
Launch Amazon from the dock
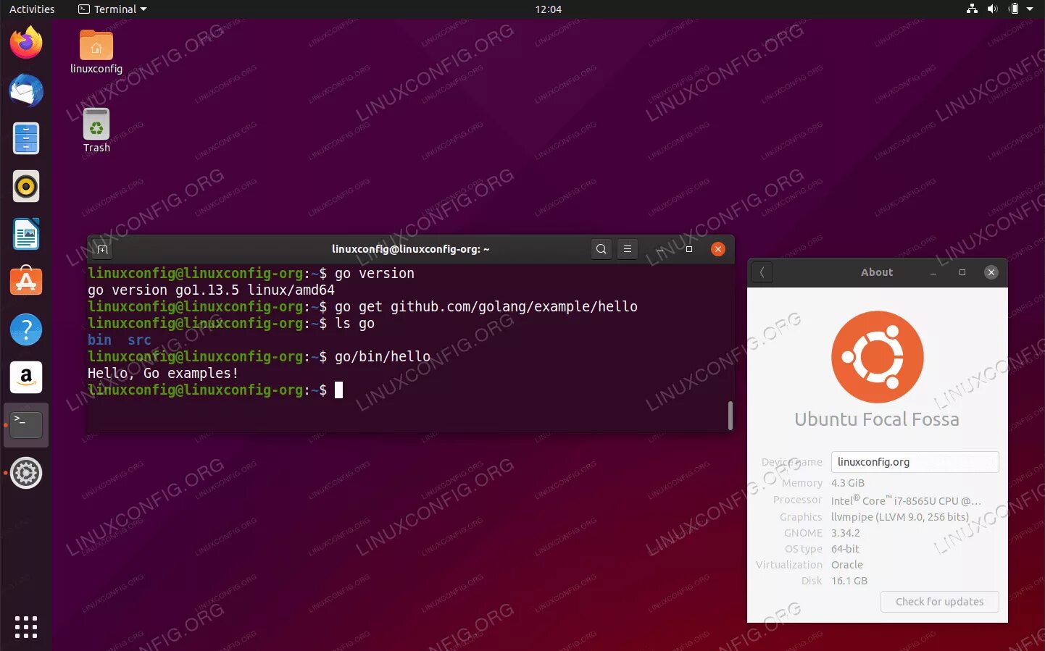pyautogui.click(x=26, y=377)
